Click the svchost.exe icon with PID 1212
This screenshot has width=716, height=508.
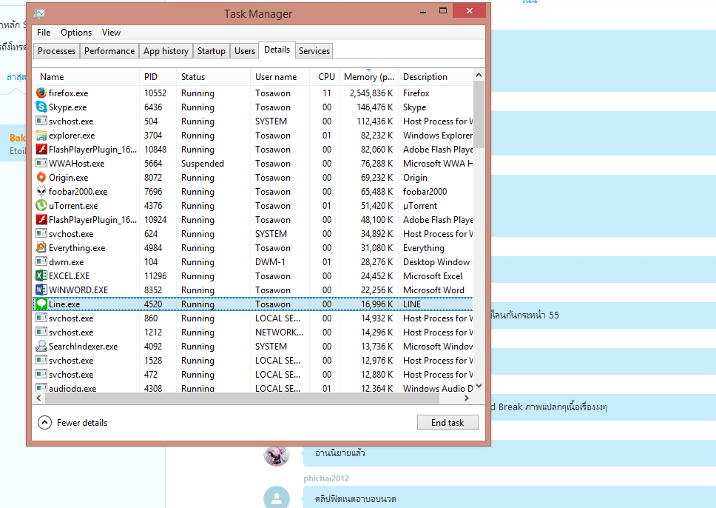(41, 332)
